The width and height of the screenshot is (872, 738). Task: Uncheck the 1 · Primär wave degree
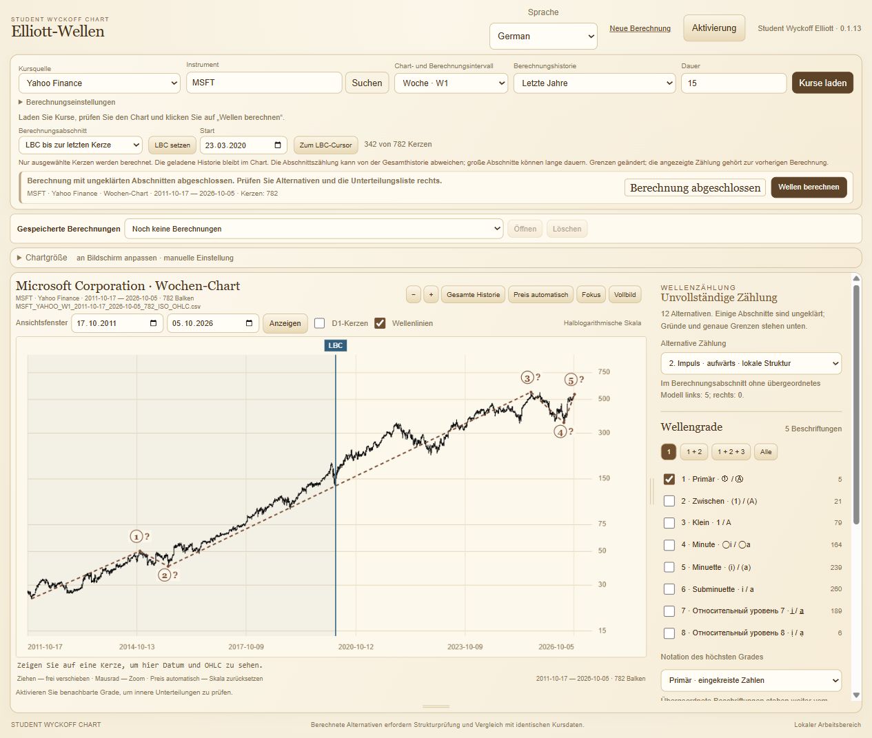669,479
